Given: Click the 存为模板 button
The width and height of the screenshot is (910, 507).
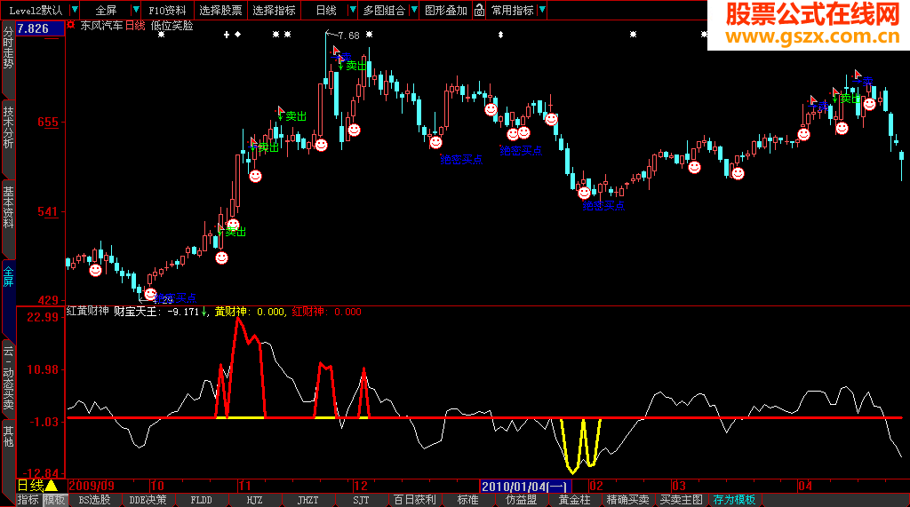Looking at the screenshot, I should (734, 500).
